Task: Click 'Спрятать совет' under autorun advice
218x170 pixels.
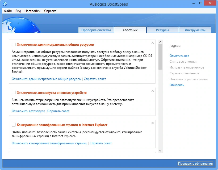Action: pos(58,111)
